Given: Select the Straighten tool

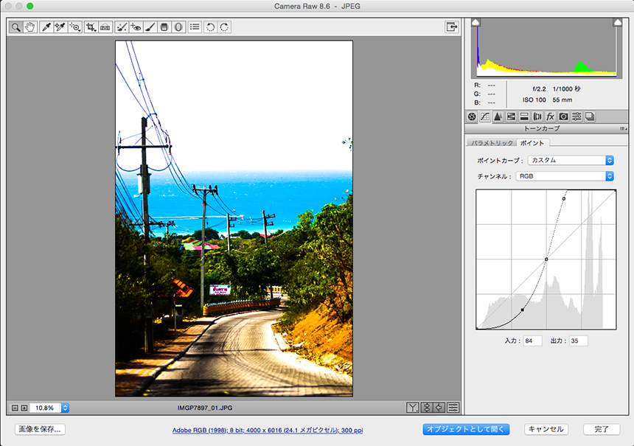Looking at the screenshot, I should tap(105, 27).
